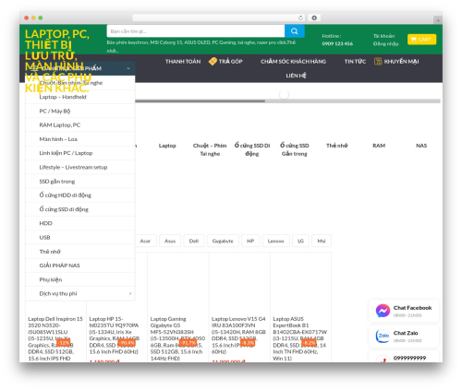462x390 pixels.
Task: Open Laptop category tile
Action: coord(167,146)
